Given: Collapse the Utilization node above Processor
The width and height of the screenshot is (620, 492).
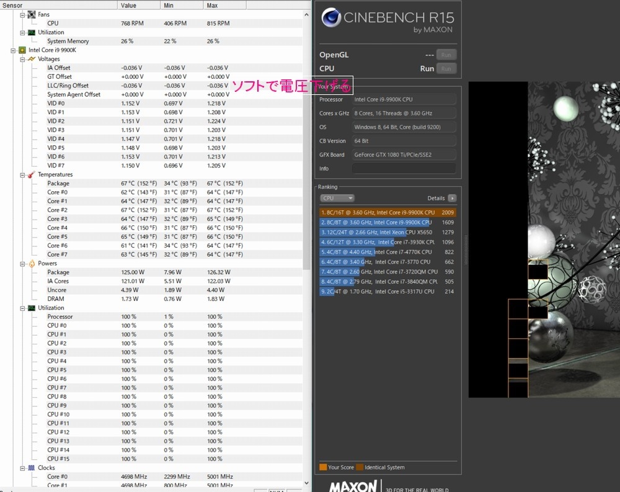Looking at the screenshot, I should pyautogui.click(x=22, y=308).
